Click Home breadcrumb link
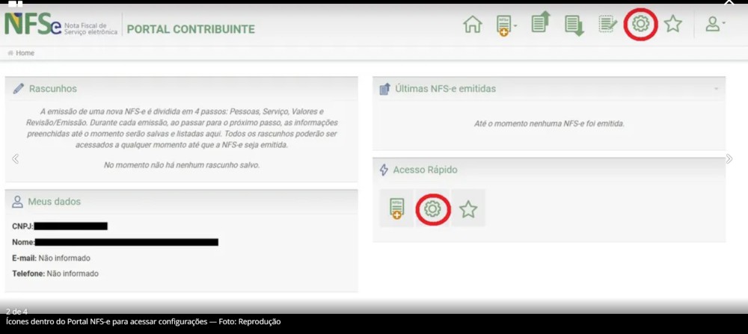The height and width of the screenshot is (334, 748). [25, 53]
